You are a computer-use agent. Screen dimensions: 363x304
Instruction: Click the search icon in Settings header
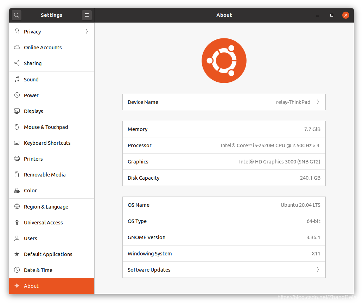click(x=16, y=15)
